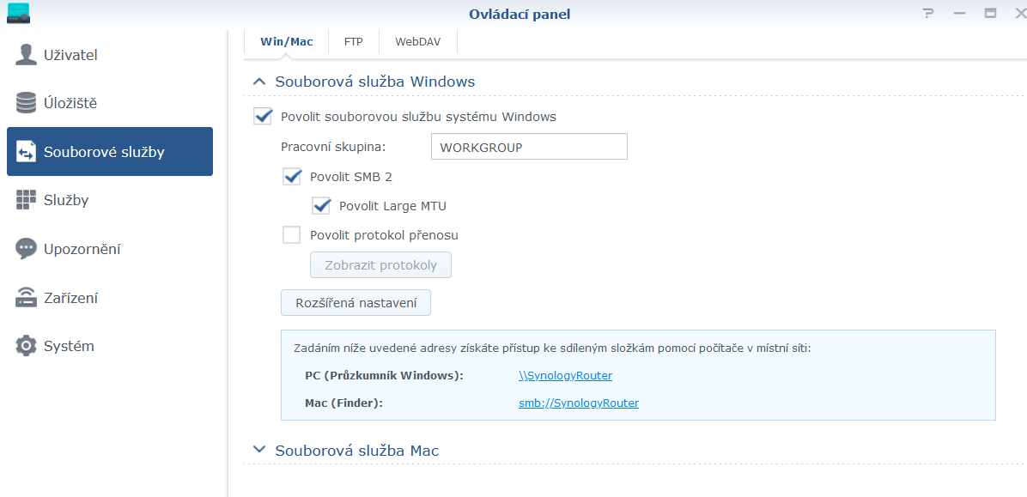Uncheck Povolit SMB 2
This screenshot has width=1027, height=497.
(x=291, y=176)
